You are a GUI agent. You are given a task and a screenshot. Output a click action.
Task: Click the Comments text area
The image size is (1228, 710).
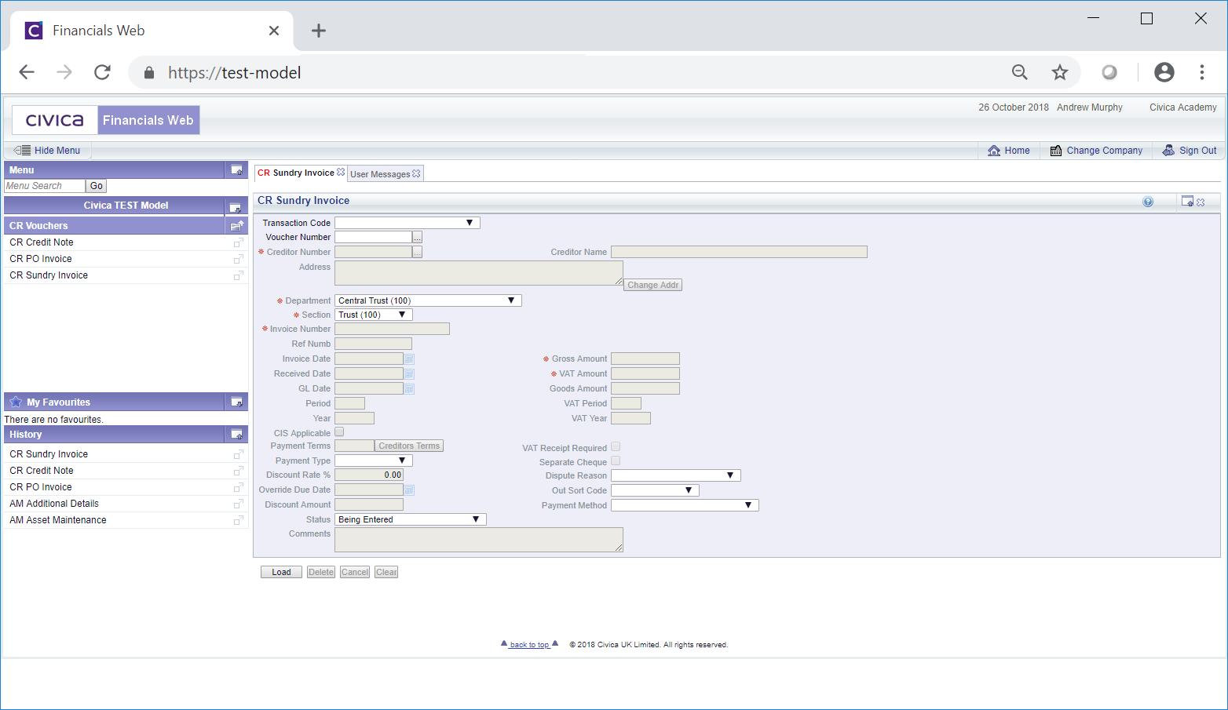click(x=479, y=540)
